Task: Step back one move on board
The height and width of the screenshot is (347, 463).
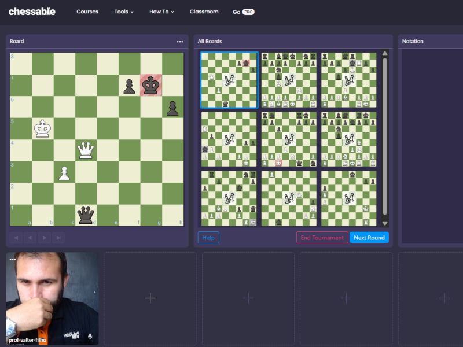Action: pyautogui.click(x=30, y=237)
